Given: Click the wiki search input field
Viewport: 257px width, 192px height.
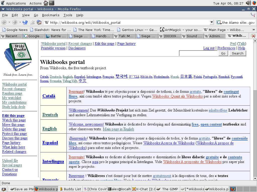Looking at the screenshot, I should click(198, 53).
